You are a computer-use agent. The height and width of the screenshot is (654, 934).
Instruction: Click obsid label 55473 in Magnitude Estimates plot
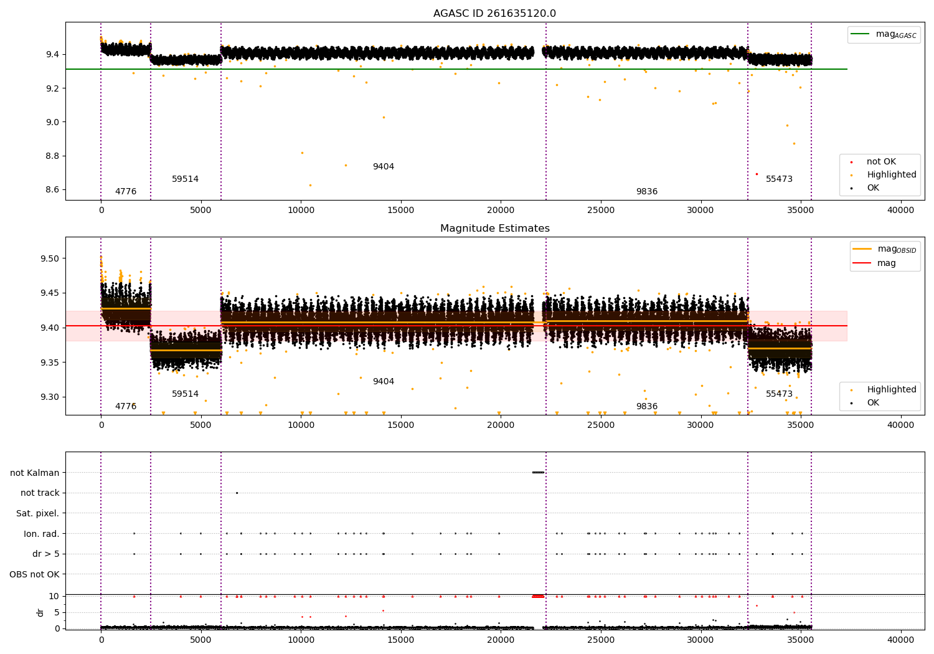(x=780, y=394)
